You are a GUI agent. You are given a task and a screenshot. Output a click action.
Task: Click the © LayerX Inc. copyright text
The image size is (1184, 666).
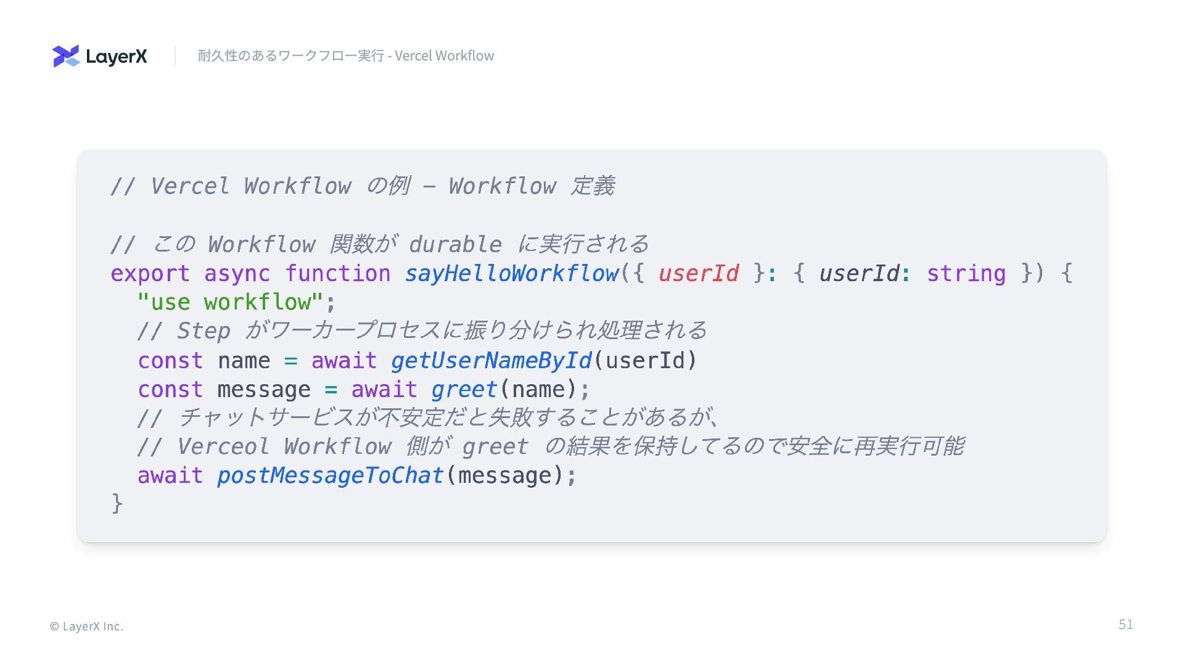[x=86, y=626]
